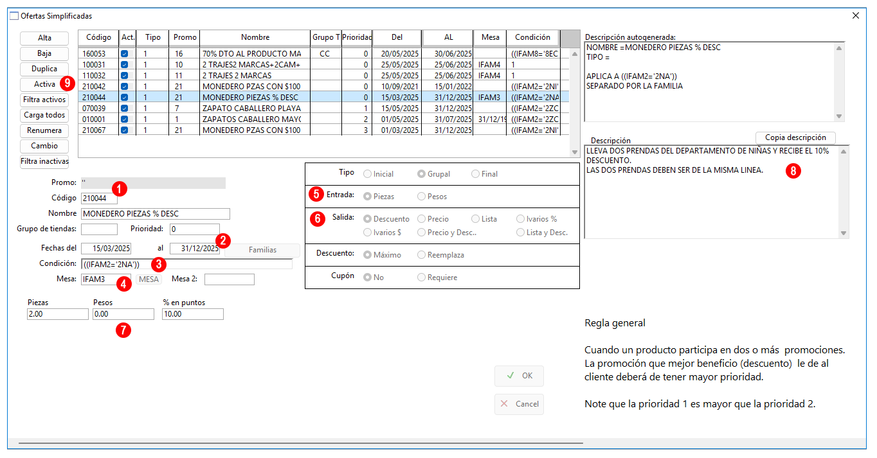Toggle Act. checkbox for row 110032
Screen dimensions: 877x458
click(124, 76)
